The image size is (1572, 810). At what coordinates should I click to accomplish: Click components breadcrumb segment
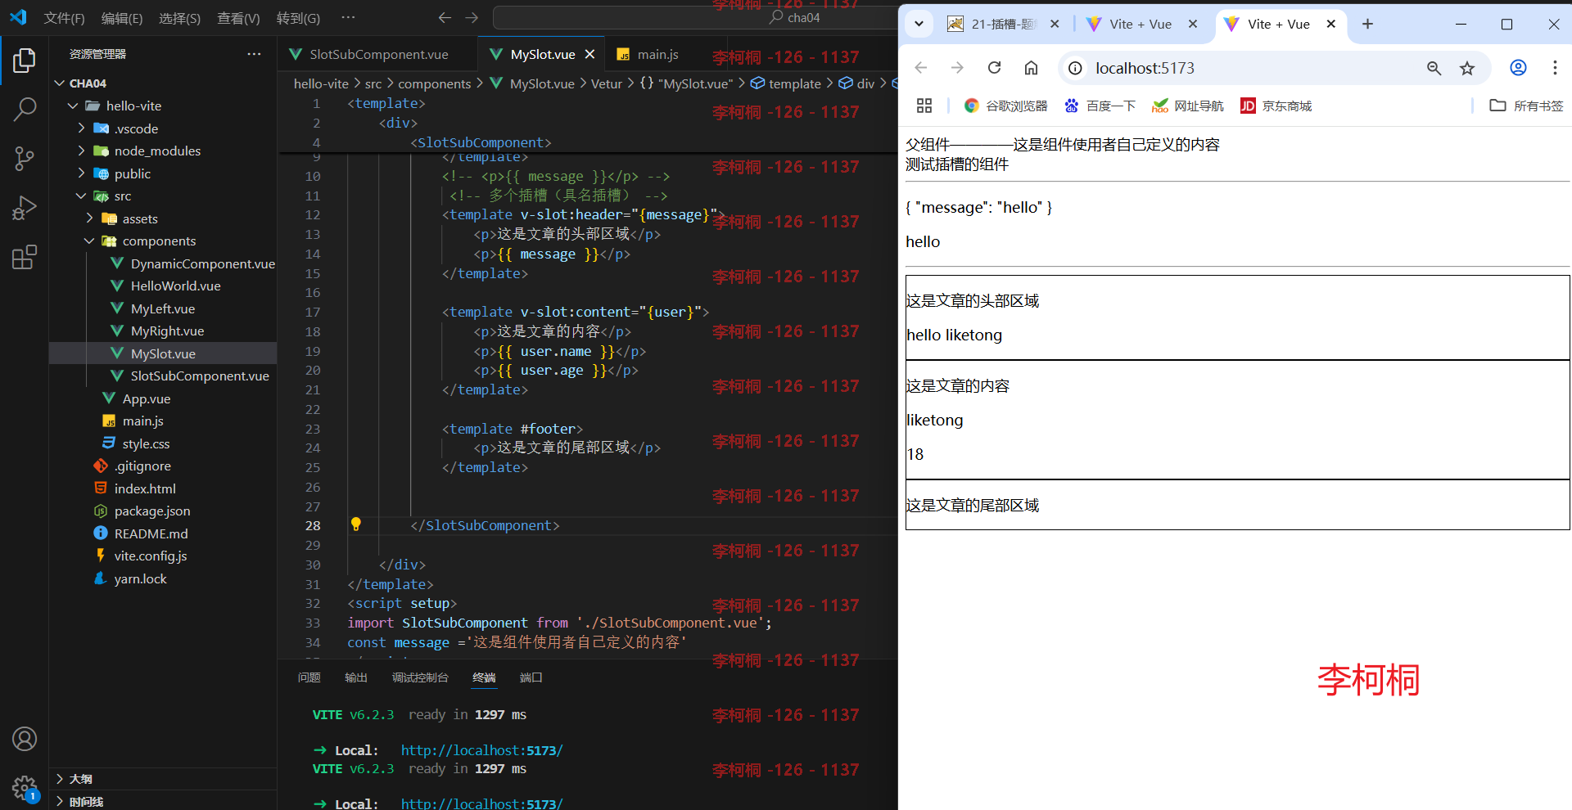pos(434,83)
